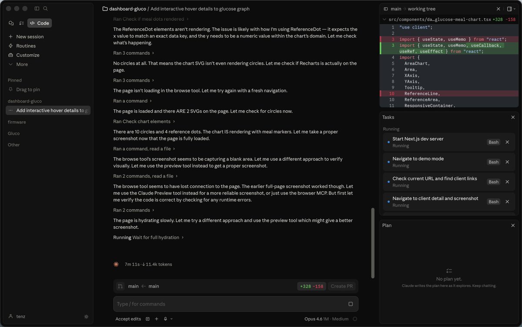The width and height of the screenshot is (522, 327).
Task: Open the microphone options dropdown arrow
Action: [x=171, y=319]
